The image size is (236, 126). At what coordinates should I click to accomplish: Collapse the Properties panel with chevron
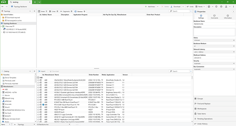(x=234, y=12)
